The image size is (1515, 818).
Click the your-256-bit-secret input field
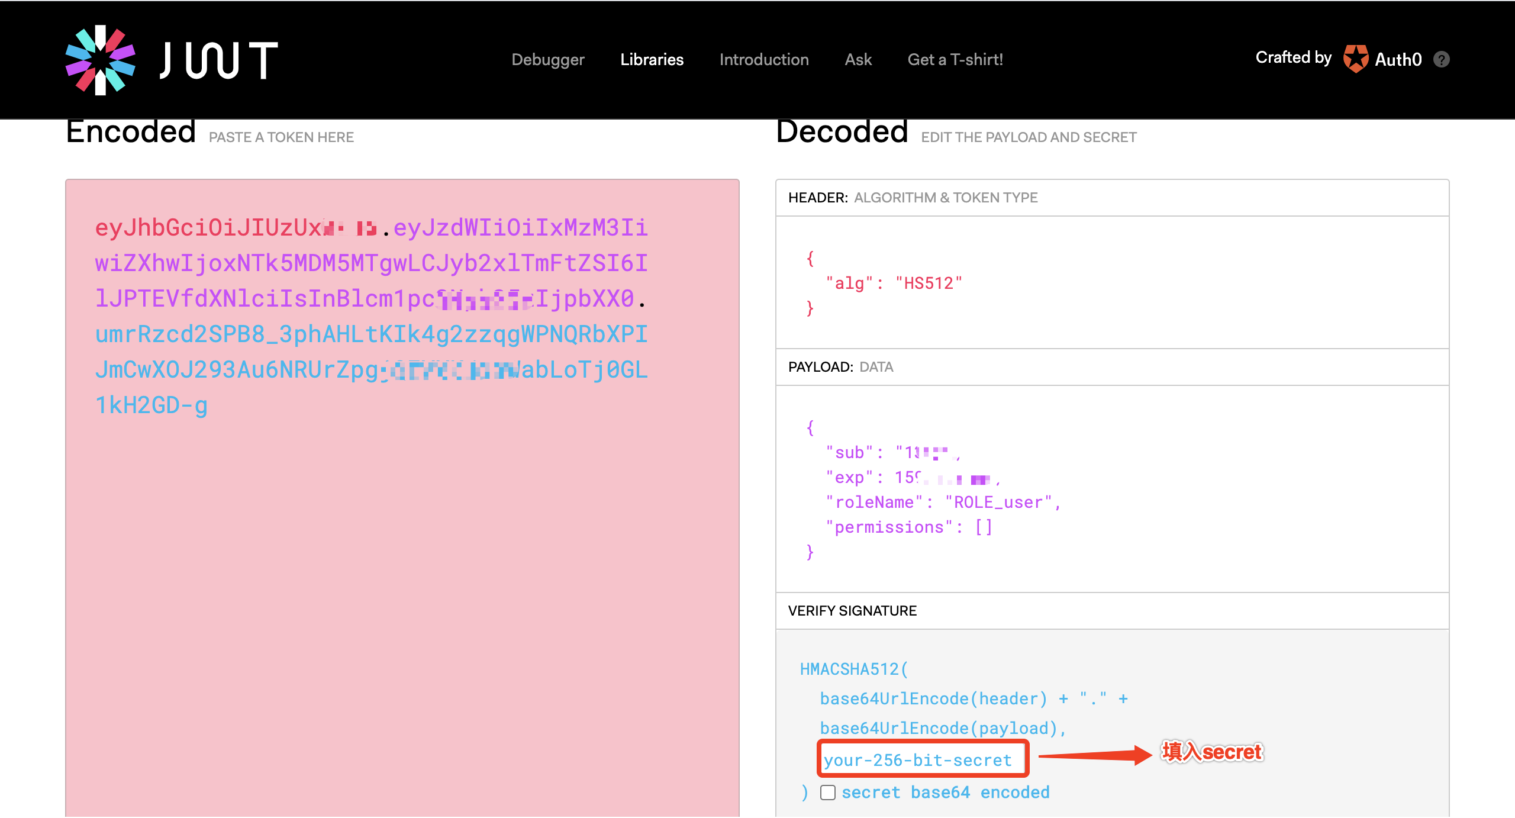click(x=922, y=759)
